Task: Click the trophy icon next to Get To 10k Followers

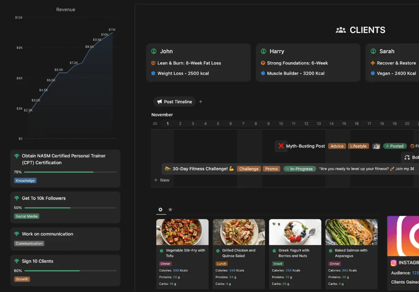Action: [16, 198]
